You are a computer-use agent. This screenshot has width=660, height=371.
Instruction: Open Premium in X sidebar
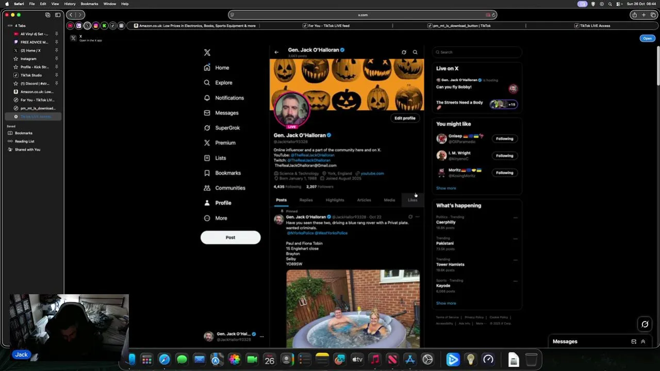220,143
